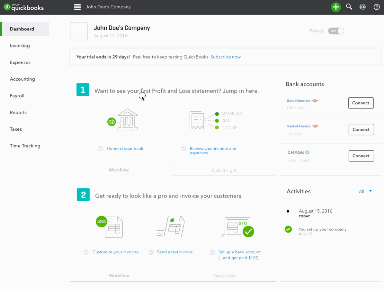
Task: Check the Connect your bank circle
Action: (x=100, y=149)
